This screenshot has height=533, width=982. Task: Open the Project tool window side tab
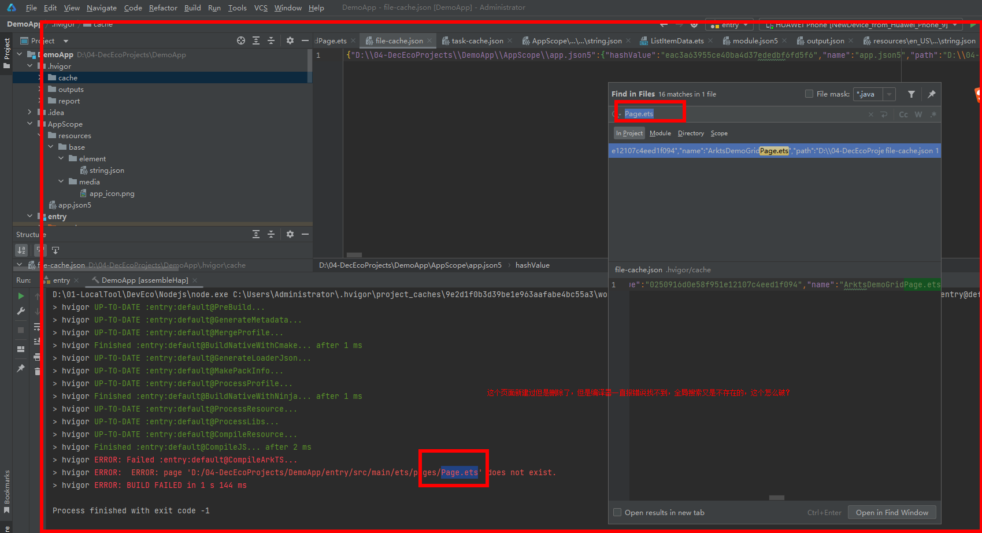[x=6, y=52]
